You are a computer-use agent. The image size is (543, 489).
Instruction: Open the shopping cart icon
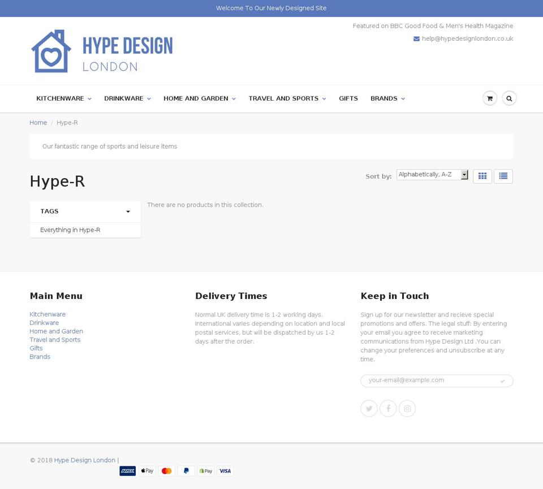490,98
